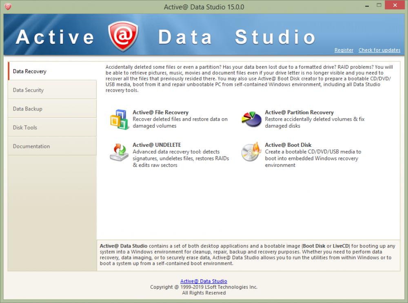
Task: Follow the Active@ Data Studio footer link
Action: click(x=204, y=281)
